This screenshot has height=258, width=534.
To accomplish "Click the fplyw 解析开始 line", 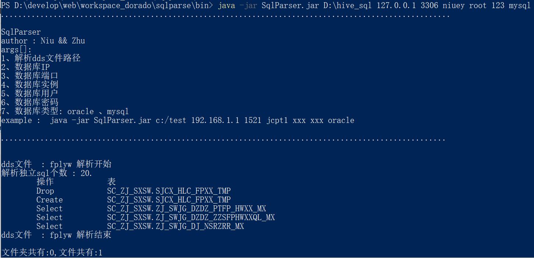I will [x=56, y=164].
